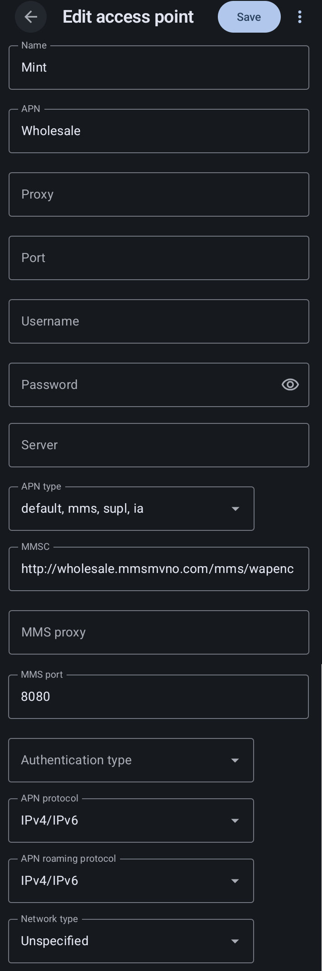This screenshot has width=322, height=971.
Task: Click the Edit access point title
Action: pyautogui.click(x=128, y=17)
